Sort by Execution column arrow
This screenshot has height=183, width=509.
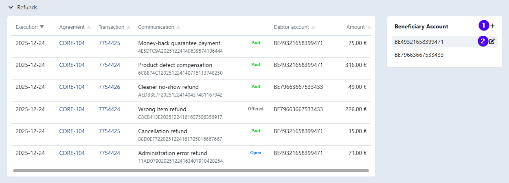point(42,27)
